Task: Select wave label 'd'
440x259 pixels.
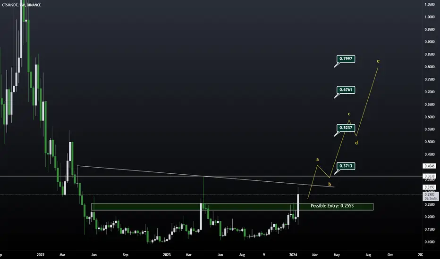Action: [x=356, y=143]
